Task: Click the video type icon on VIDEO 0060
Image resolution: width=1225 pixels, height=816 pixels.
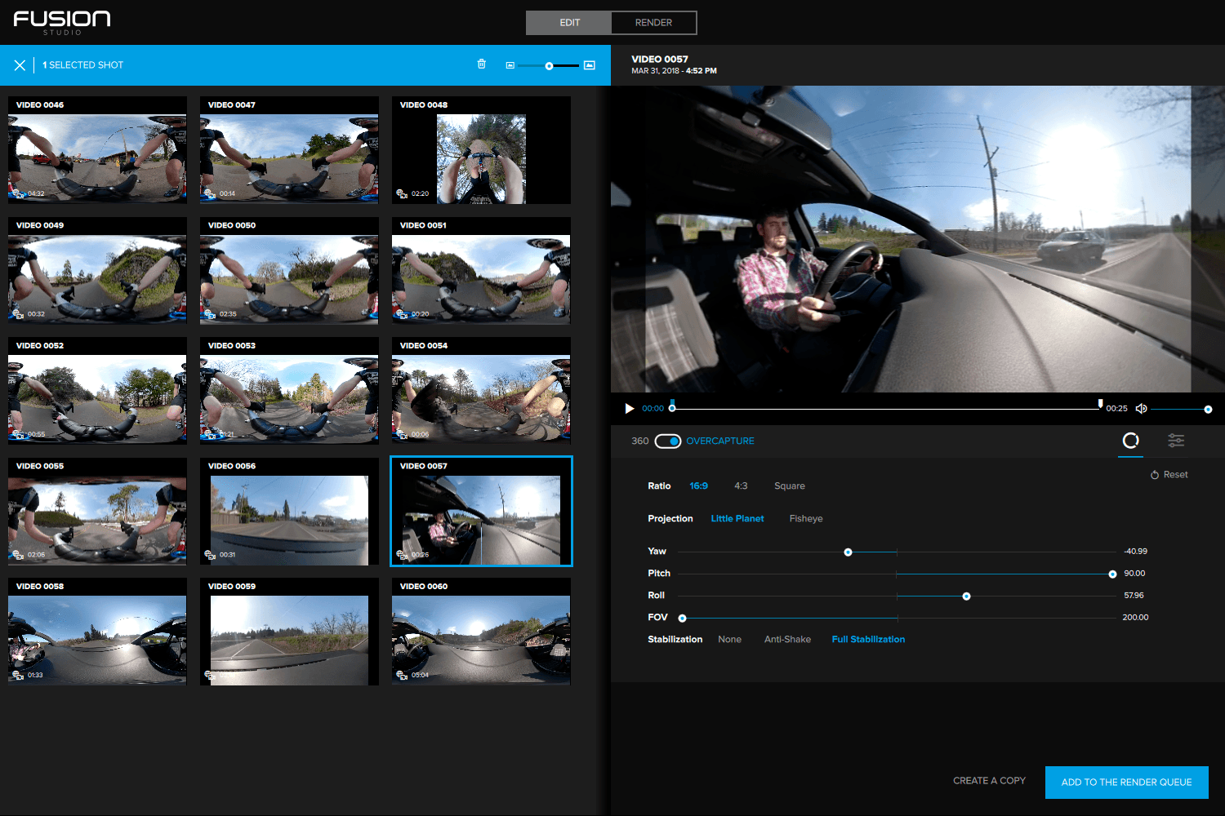Action: pos(402,675)
